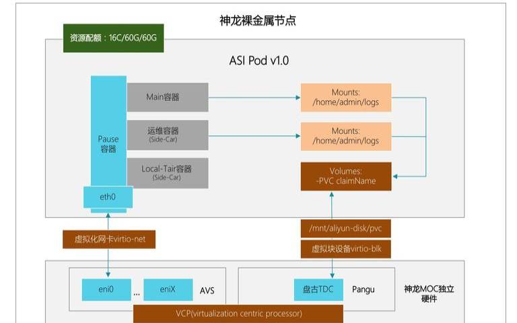Click the 神龙MOC独立硬件 label
The height and width of the screenshot is (323, 517).
429,294
